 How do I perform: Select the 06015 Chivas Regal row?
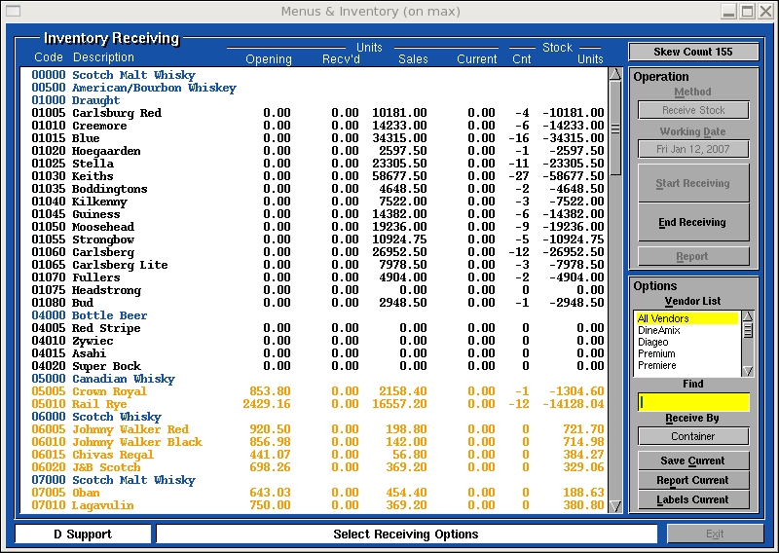[314, 455]
